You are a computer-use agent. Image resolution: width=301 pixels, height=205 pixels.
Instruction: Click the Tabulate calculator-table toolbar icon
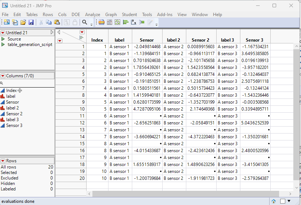(x=110, y=22)
